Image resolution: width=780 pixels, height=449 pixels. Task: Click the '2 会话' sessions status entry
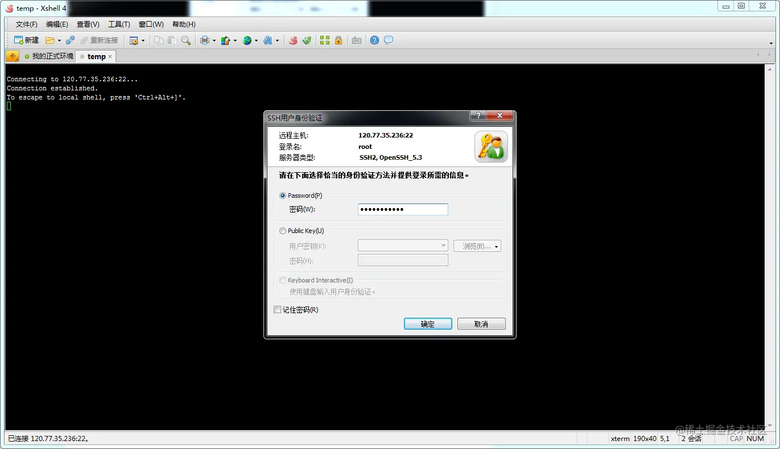point(691,439)
